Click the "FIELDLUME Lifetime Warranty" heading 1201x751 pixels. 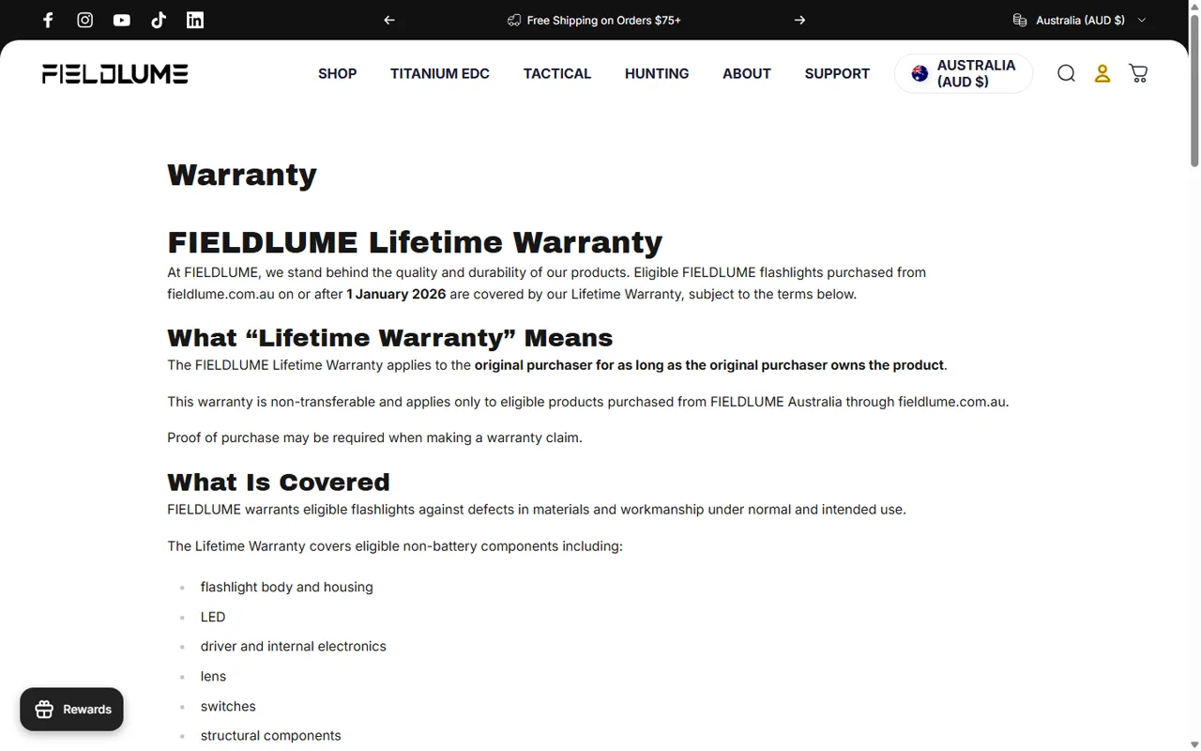[x=415, y=242]
